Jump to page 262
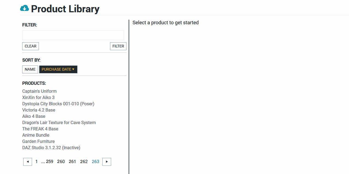 click(x=84, y=162)
